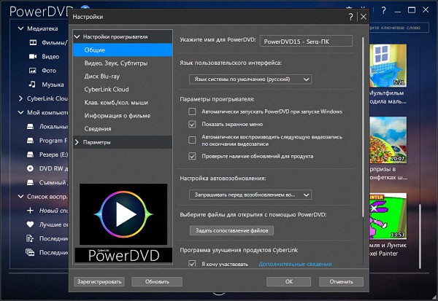The height and width of the screenshot is (301, 438).
Task: Toggle check for product updates checkbox
Action: (192, 156)
